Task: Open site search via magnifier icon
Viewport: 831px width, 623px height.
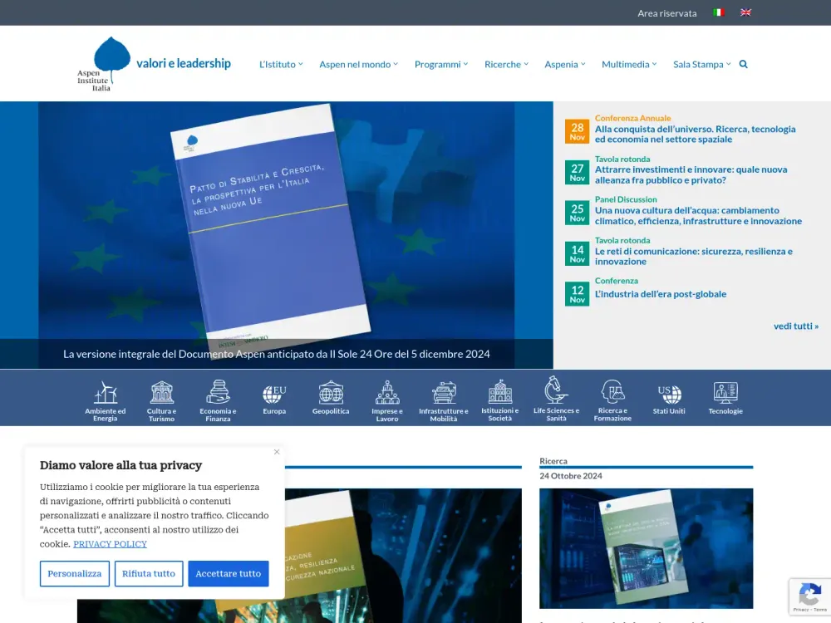Action: tap(742, 63)
